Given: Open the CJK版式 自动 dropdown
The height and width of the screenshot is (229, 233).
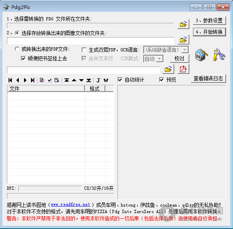Looking at the screenshot, I should point(160,59).
